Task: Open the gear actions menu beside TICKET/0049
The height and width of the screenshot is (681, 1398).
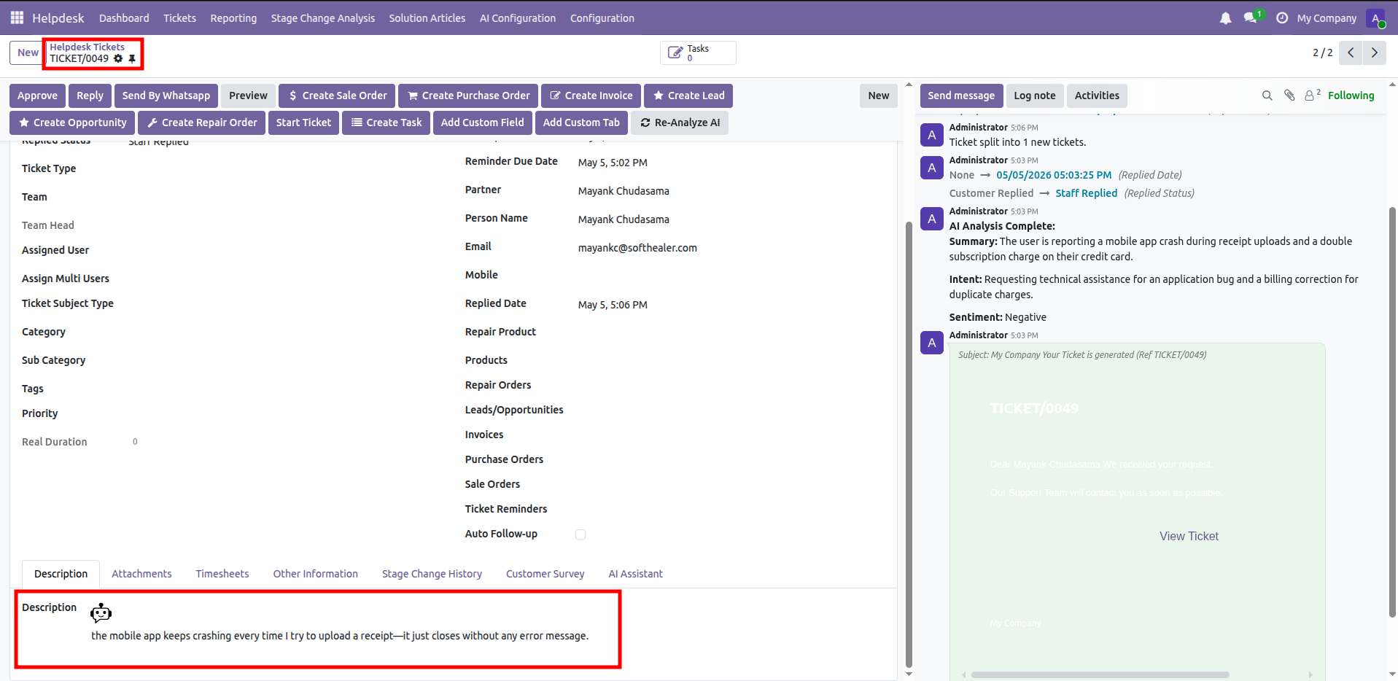Action: click(x=118, y=58)
